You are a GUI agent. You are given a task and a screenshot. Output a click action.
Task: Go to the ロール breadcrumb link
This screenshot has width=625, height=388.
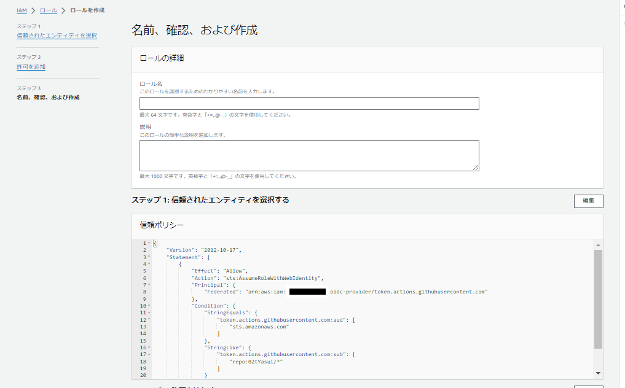click(48, 10)
